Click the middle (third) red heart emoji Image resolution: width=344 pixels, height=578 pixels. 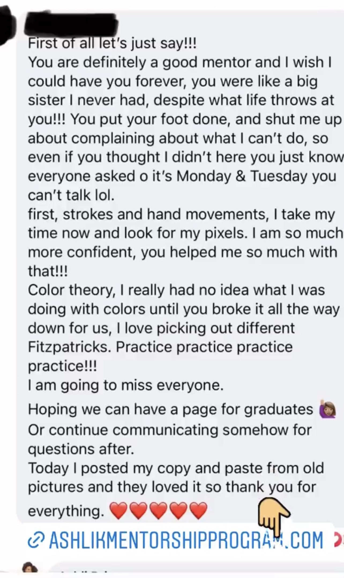point(159,510)
